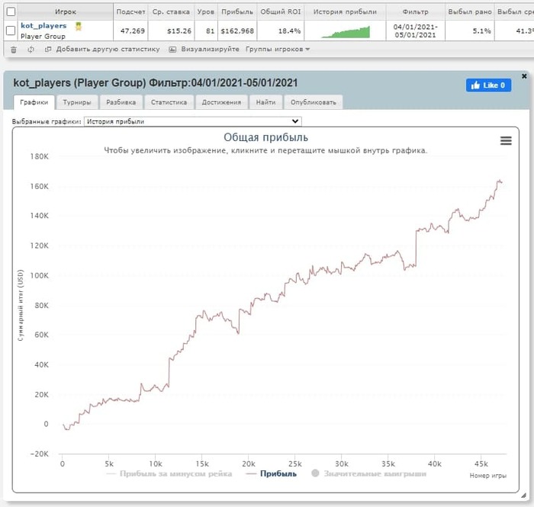Image resolution: width=534 pixels, height=507 pixels.
Task: Click the refresh arrows icon in toolbar
Action: click(31, 50)
